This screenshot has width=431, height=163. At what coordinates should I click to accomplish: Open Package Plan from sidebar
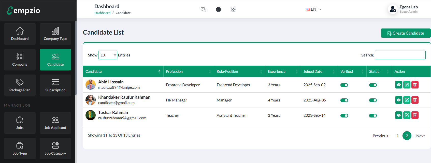pyautogui.click(x=20, y=85)
